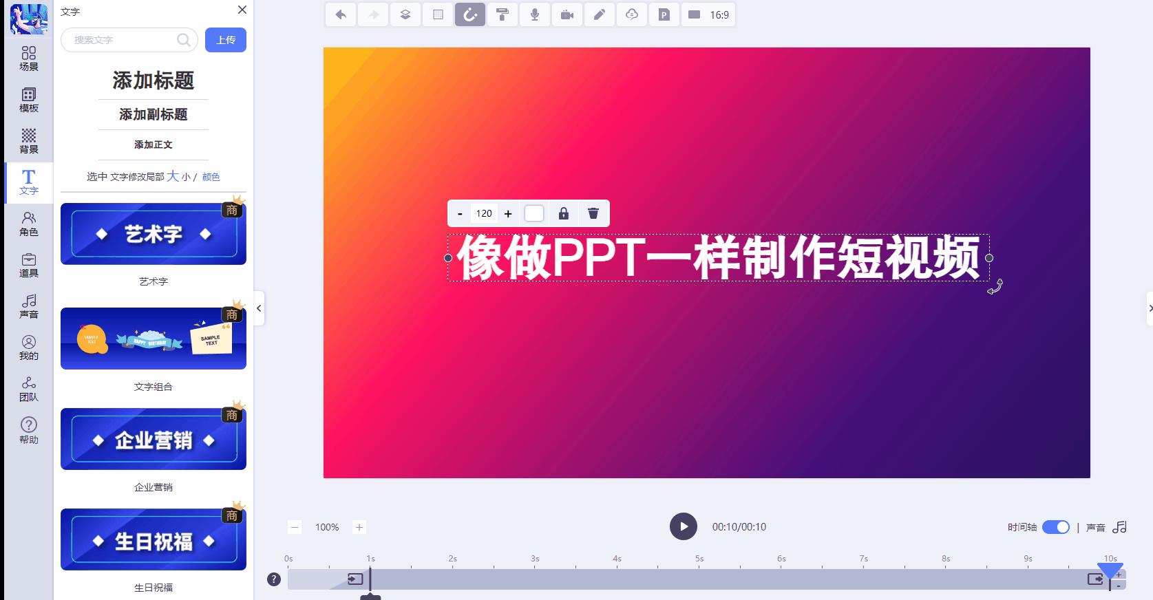The width and height of the screenshot is (1153, 600).
Task: Open the 16:9 aspect ratio selector
Action: tap(708, 14)
